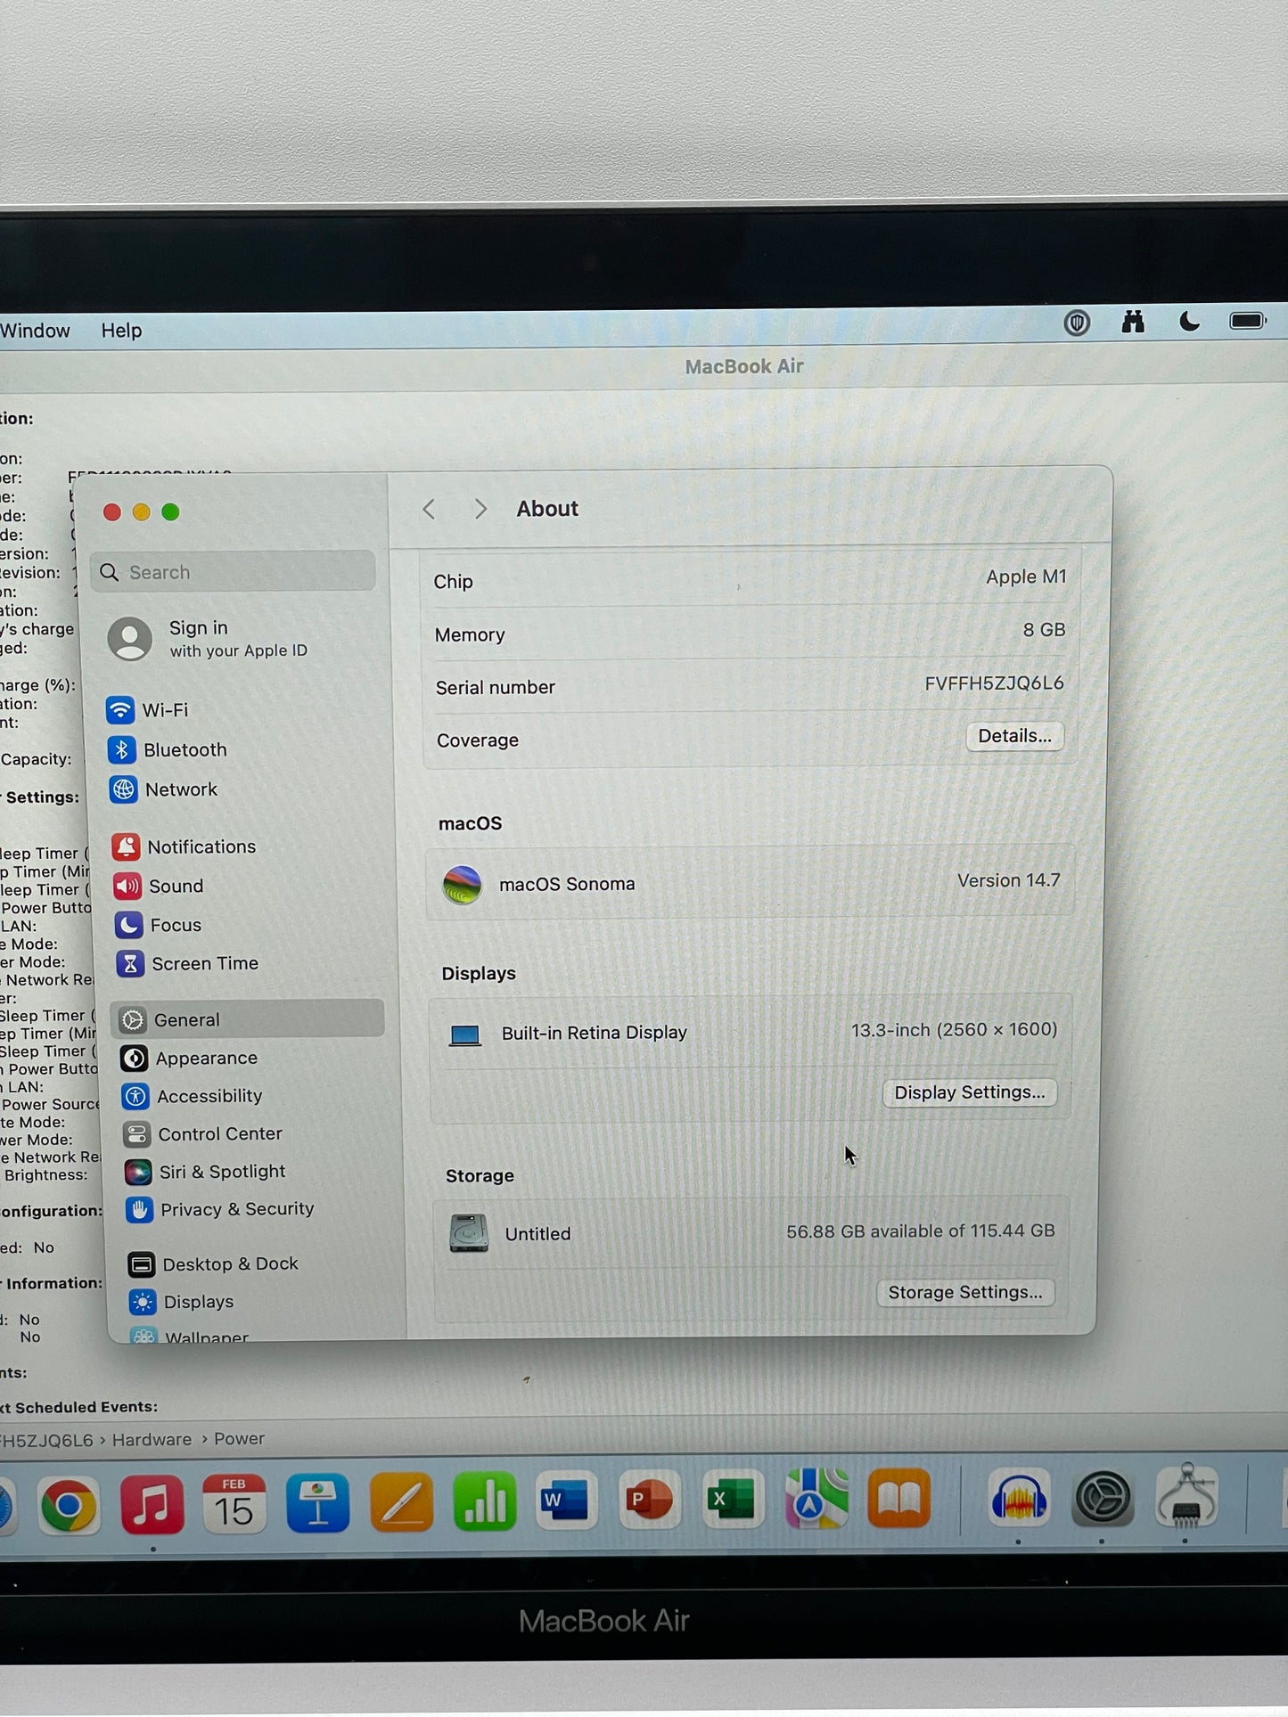Click the Built-in Retina Display row
This screenshot has width=1288, height=1717.
pos(751,1032)
